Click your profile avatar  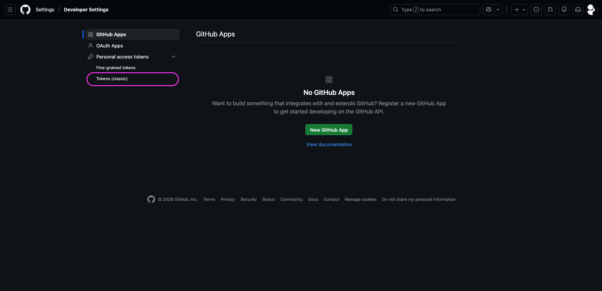click(592, 9)
